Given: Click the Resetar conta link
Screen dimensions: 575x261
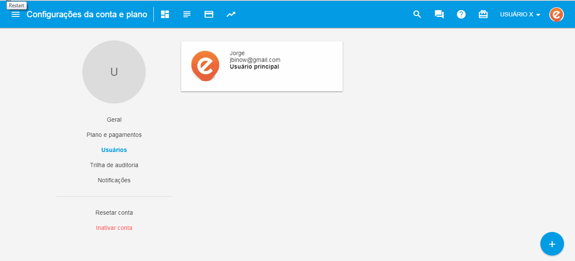Looking at the screenshot, I should click(114, 213).
